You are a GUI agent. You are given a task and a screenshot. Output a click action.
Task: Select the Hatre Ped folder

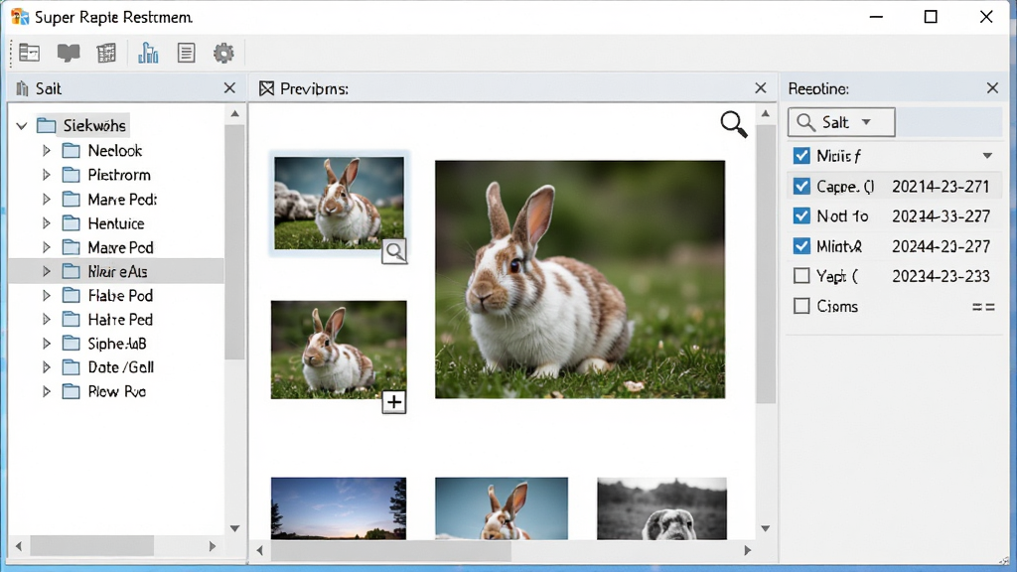click(120, 320)
